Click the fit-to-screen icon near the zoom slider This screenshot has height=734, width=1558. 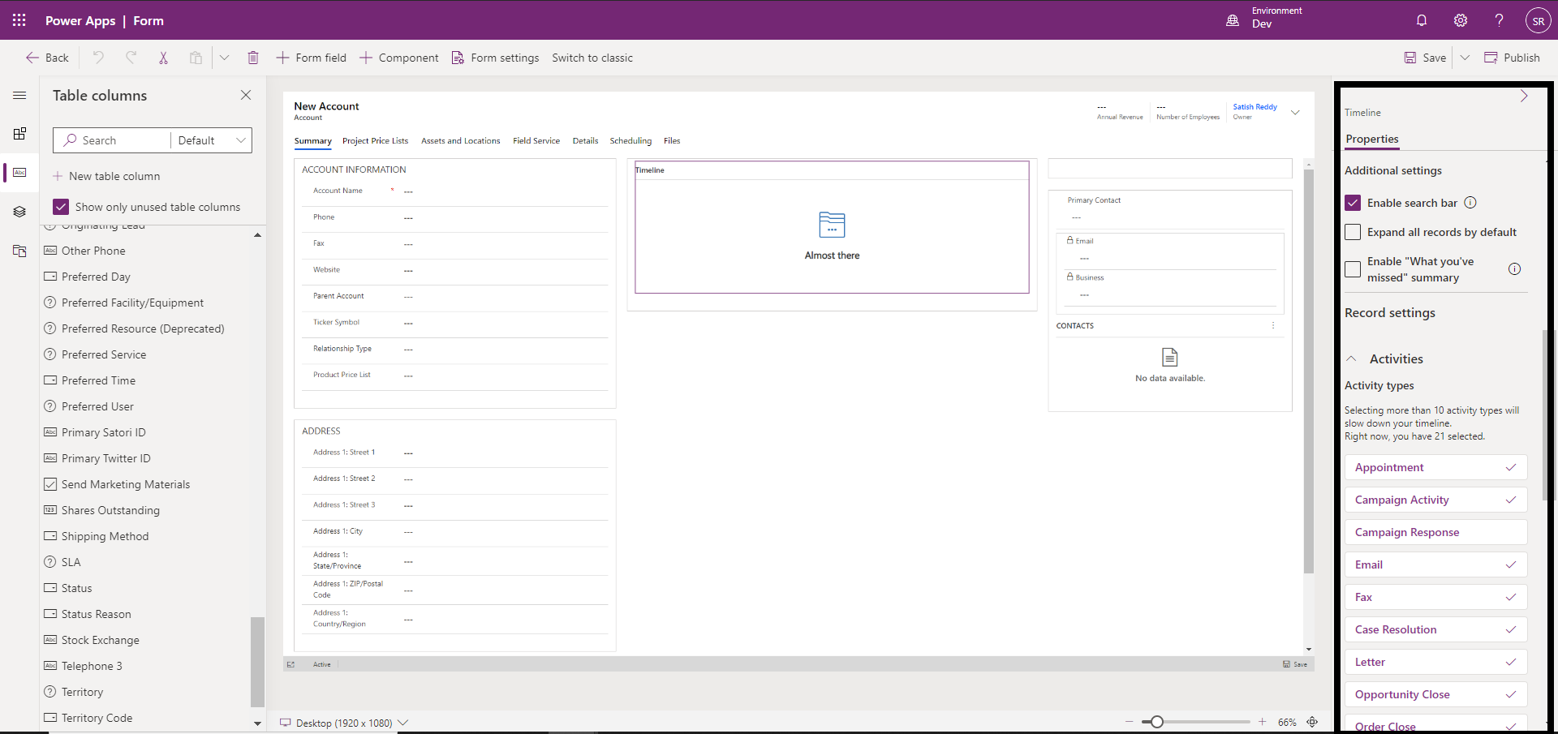1313,722
